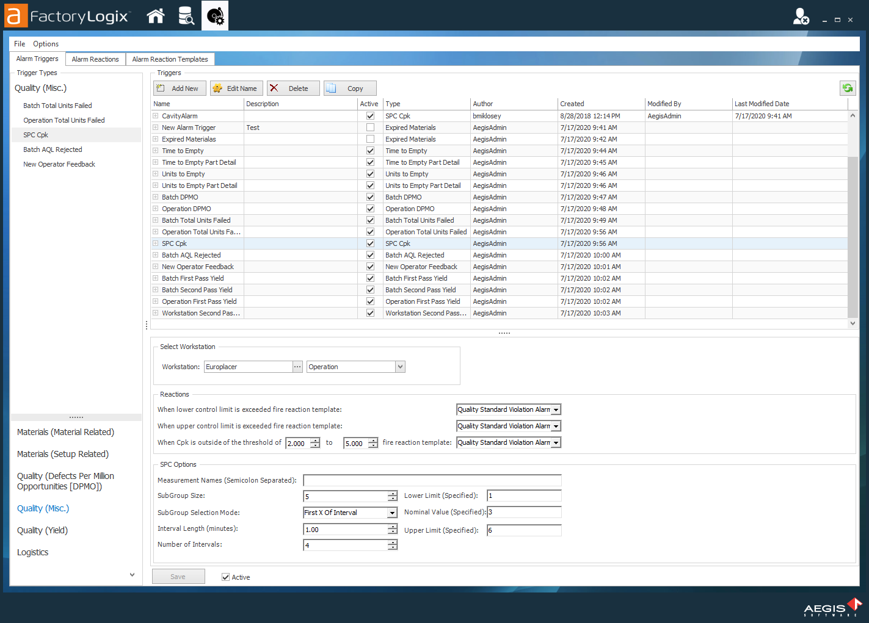869x623 pixels.
Task: Delete the selected trigger
Action: [x=293, y=88]
